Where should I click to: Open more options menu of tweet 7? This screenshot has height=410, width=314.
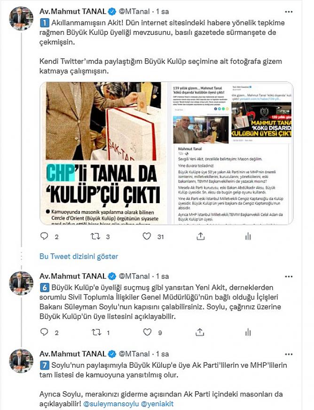pos(289,355)
